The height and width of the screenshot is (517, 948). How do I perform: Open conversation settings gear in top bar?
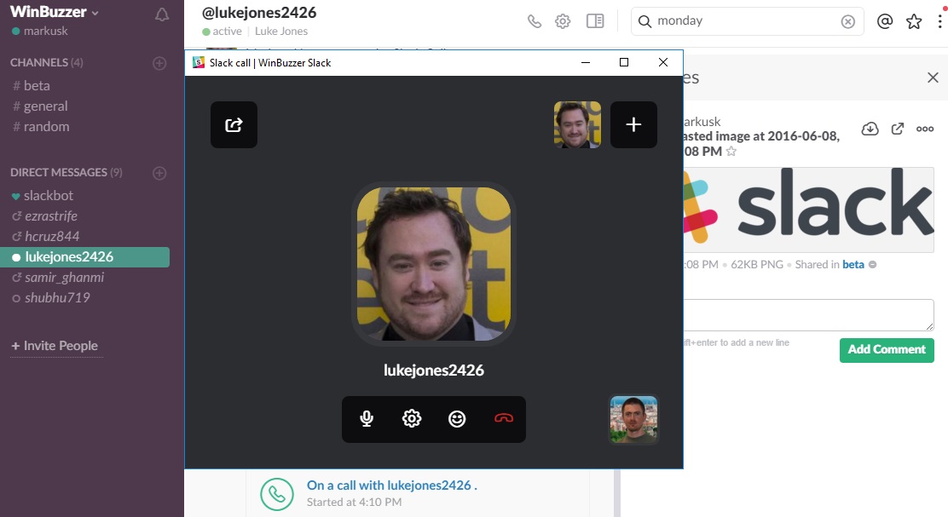point(563,21)
